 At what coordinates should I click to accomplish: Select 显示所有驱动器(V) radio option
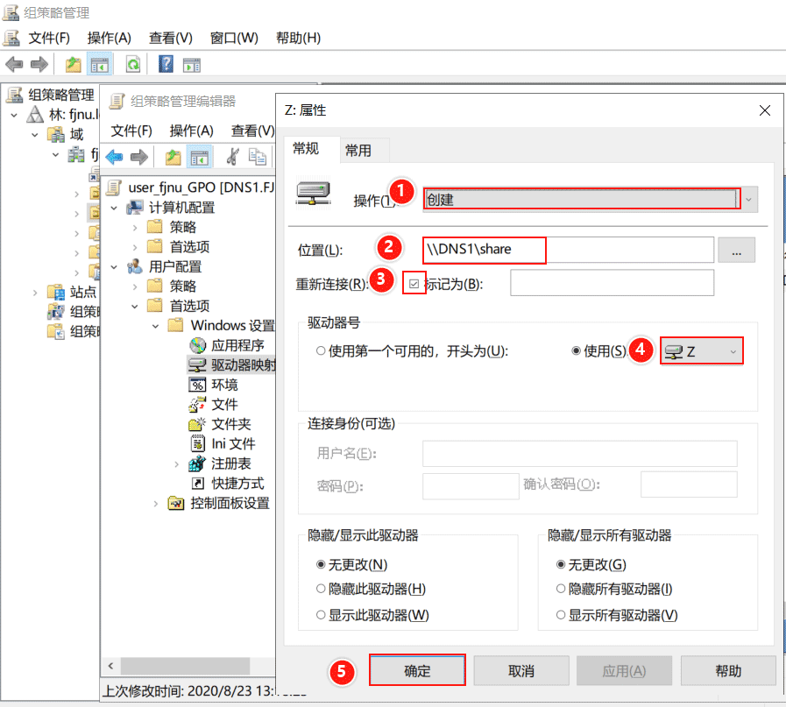click(x=561, y=615)
